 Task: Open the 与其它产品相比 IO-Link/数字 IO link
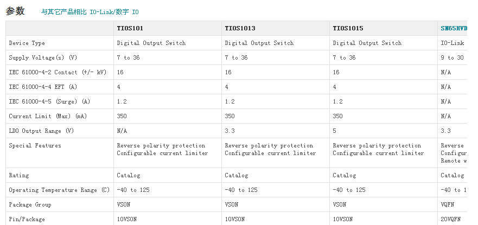pos(90,11)
